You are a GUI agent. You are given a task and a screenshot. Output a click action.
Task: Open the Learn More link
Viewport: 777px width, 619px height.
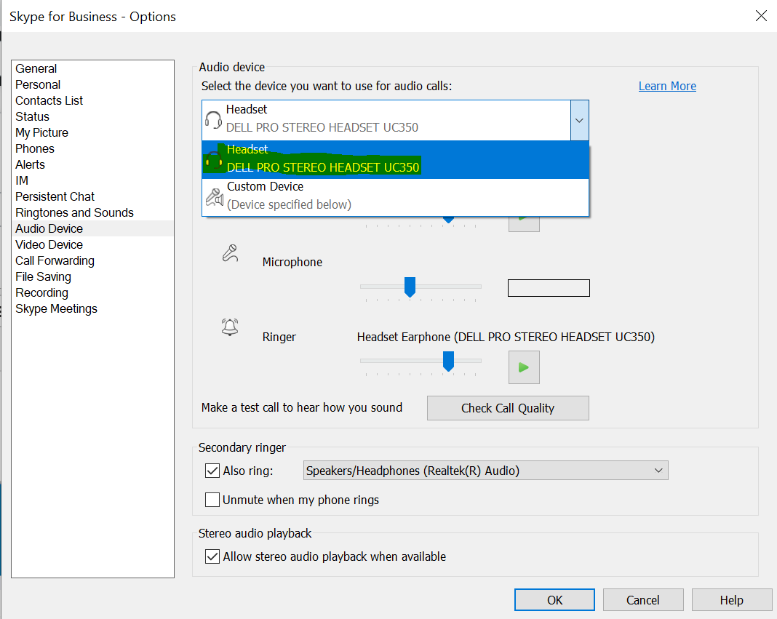click(666, 86)
